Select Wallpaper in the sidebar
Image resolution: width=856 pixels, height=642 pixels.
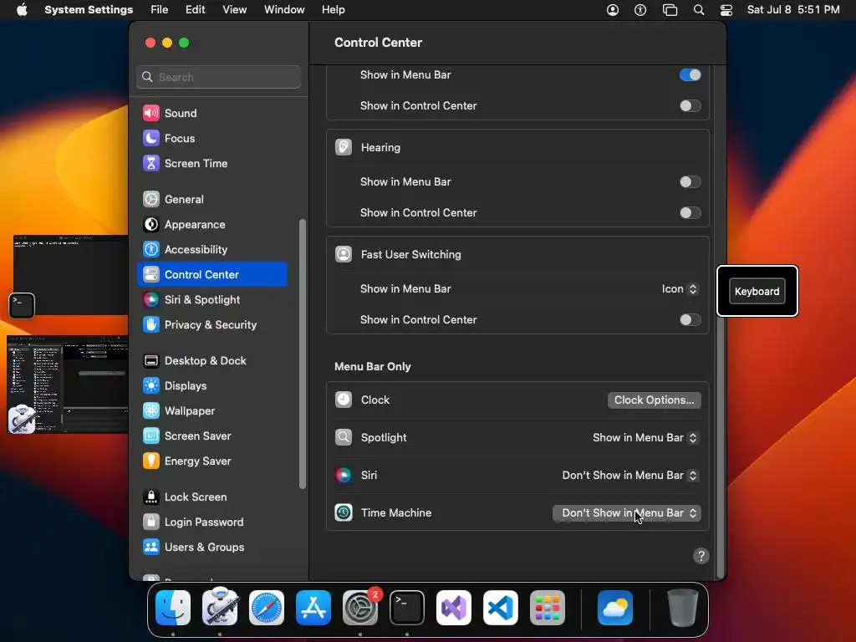coord(212,411)
